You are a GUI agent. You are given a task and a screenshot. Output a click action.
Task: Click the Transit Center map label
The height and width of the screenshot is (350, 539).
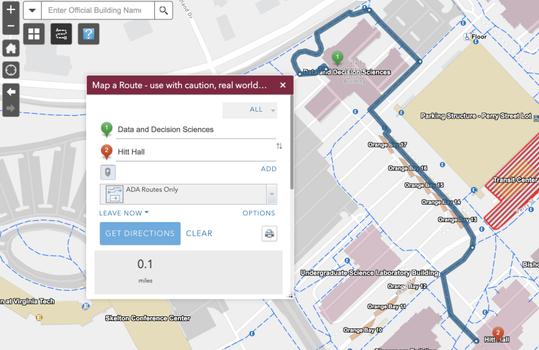click(x=515, y=180)
